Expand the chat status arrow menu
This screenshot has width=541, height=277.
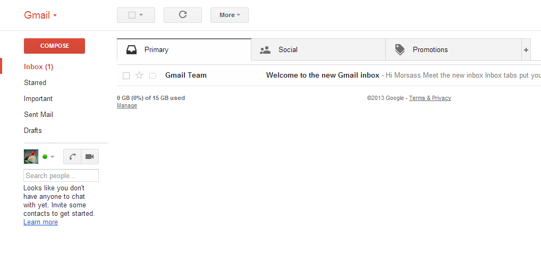click(x=52, y=157)
